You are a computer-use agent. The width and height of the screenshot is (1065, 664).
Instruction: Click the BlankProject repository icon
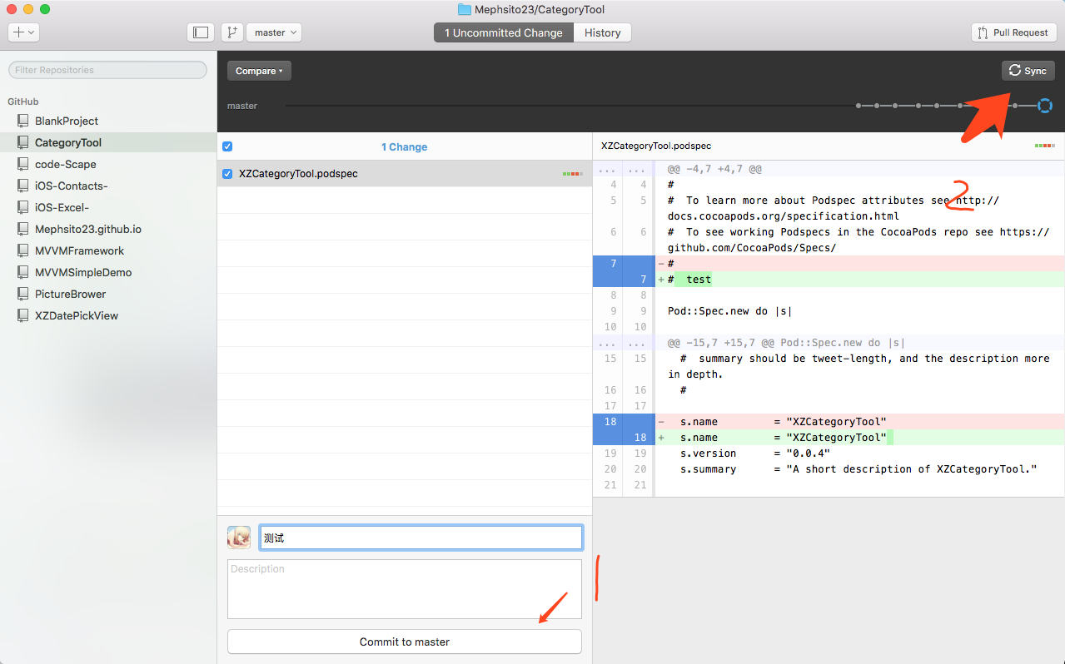[23, 121]
